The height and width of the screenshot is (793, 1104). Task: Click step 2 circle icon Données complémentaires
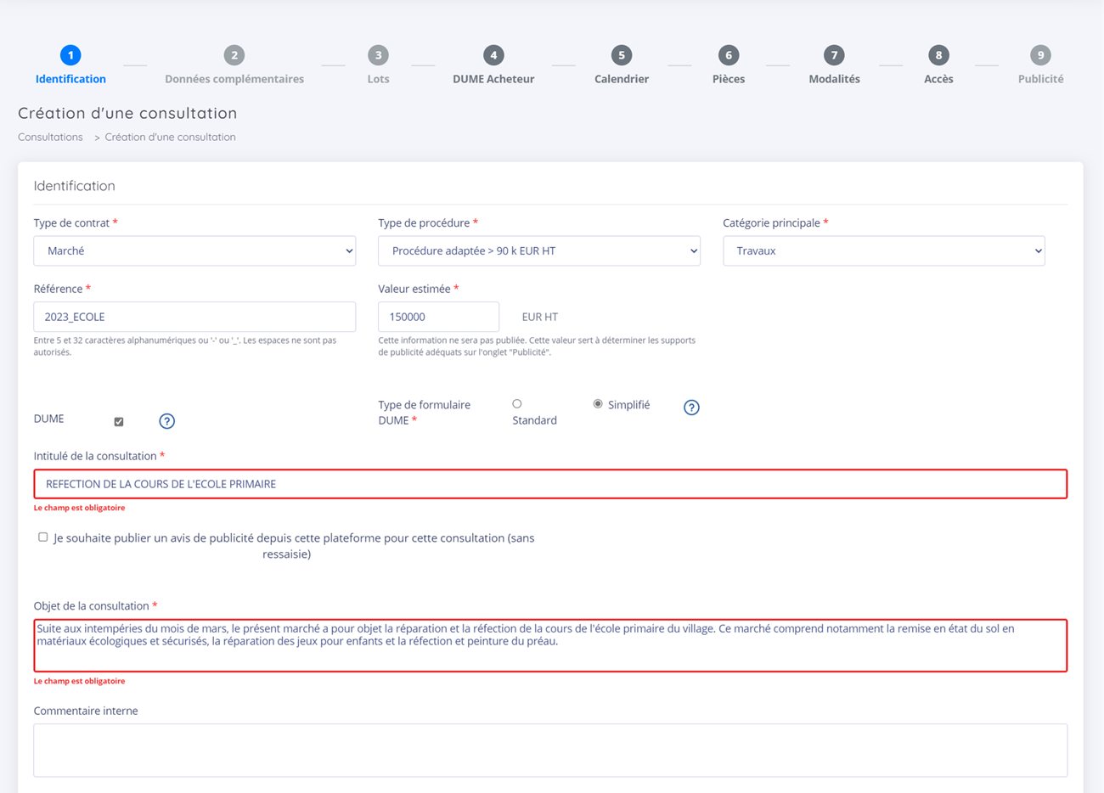pos(234,55)
